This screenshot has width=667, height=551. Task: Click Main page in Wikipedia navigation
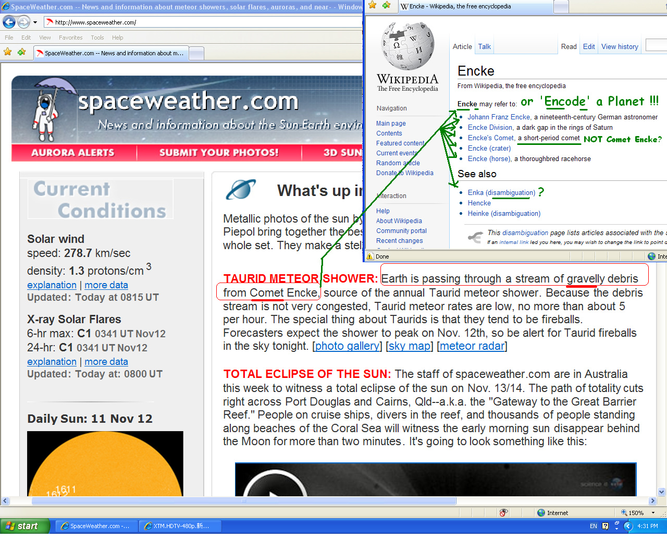pyautogui.click(x=391, y=124)
